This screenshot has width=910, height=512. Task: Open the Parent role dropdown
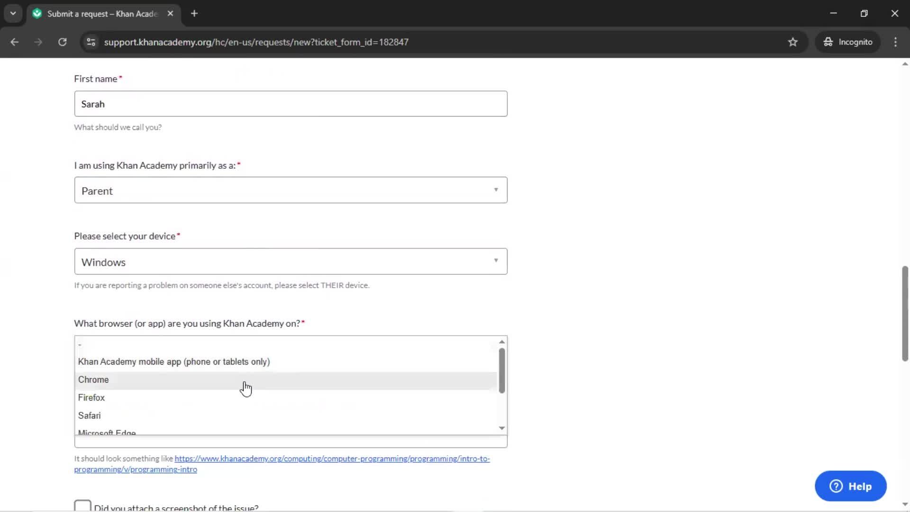[291, 190]
